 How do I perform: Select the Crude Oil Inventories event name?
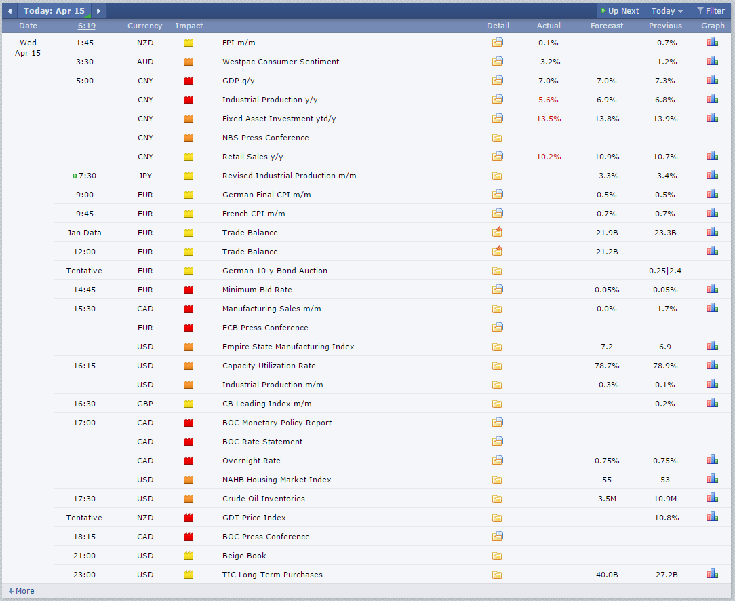(x=264, y=499)
